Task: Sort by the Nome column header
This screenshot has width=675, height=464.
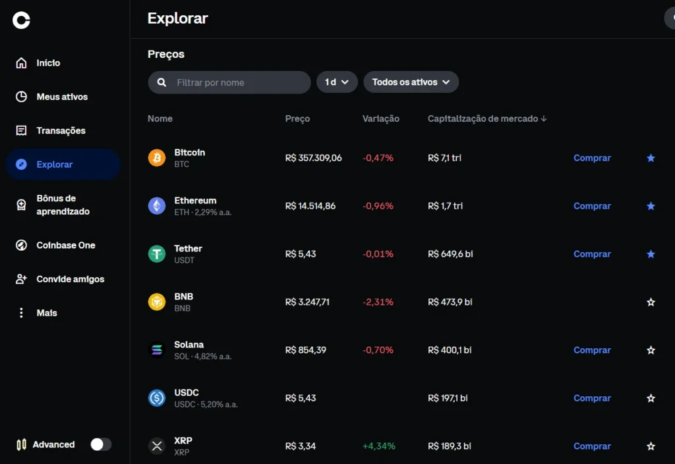Action: coord(160,118)
